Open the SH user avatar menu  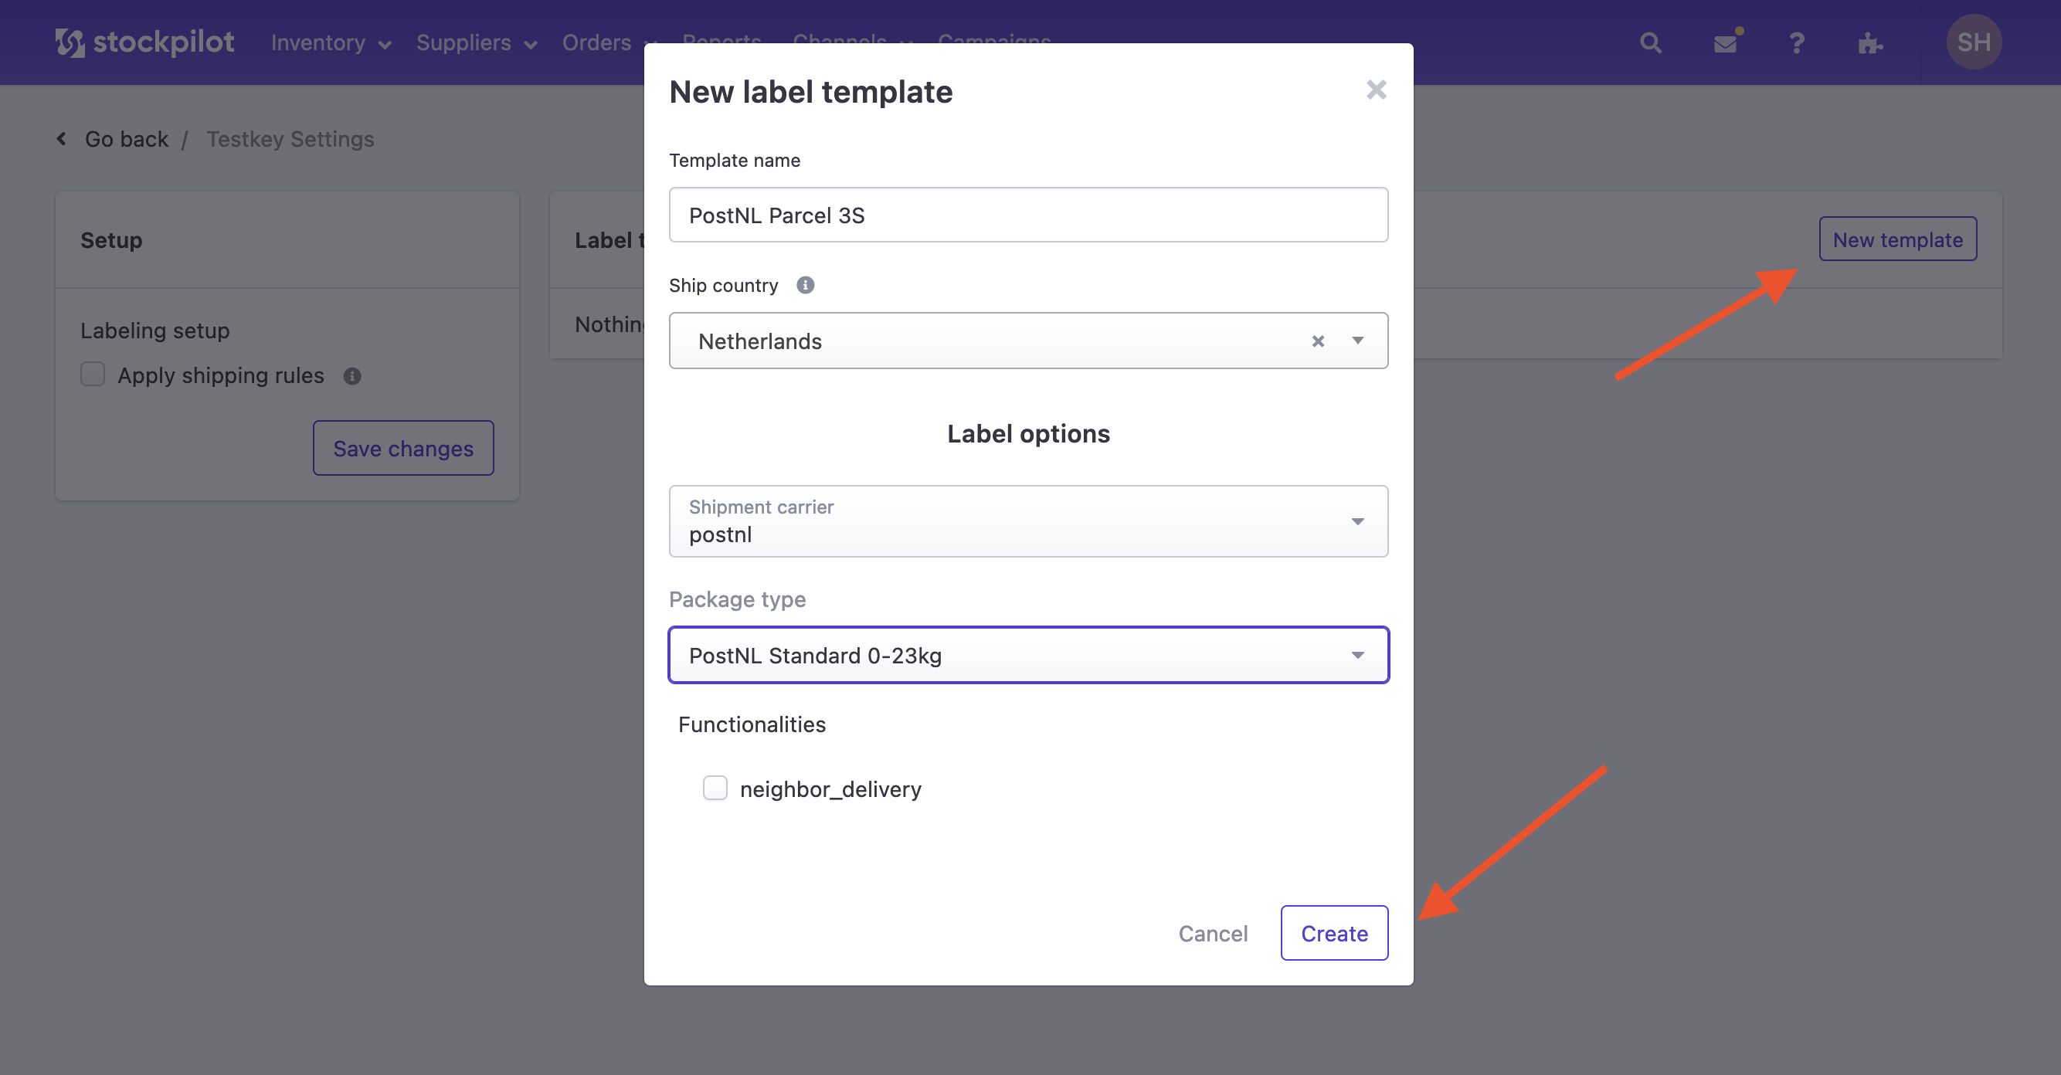1974,42
